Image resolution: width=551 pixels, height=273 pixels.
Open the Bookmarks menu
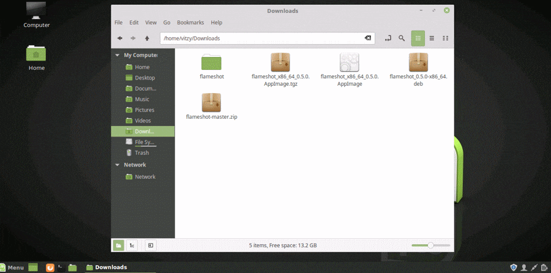coord(190,23)
